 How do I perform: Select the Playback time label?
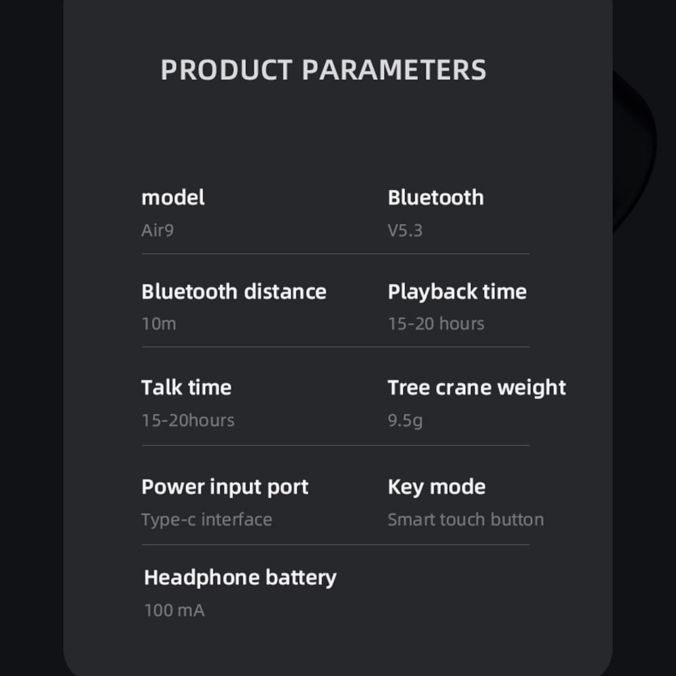point(457,292)
